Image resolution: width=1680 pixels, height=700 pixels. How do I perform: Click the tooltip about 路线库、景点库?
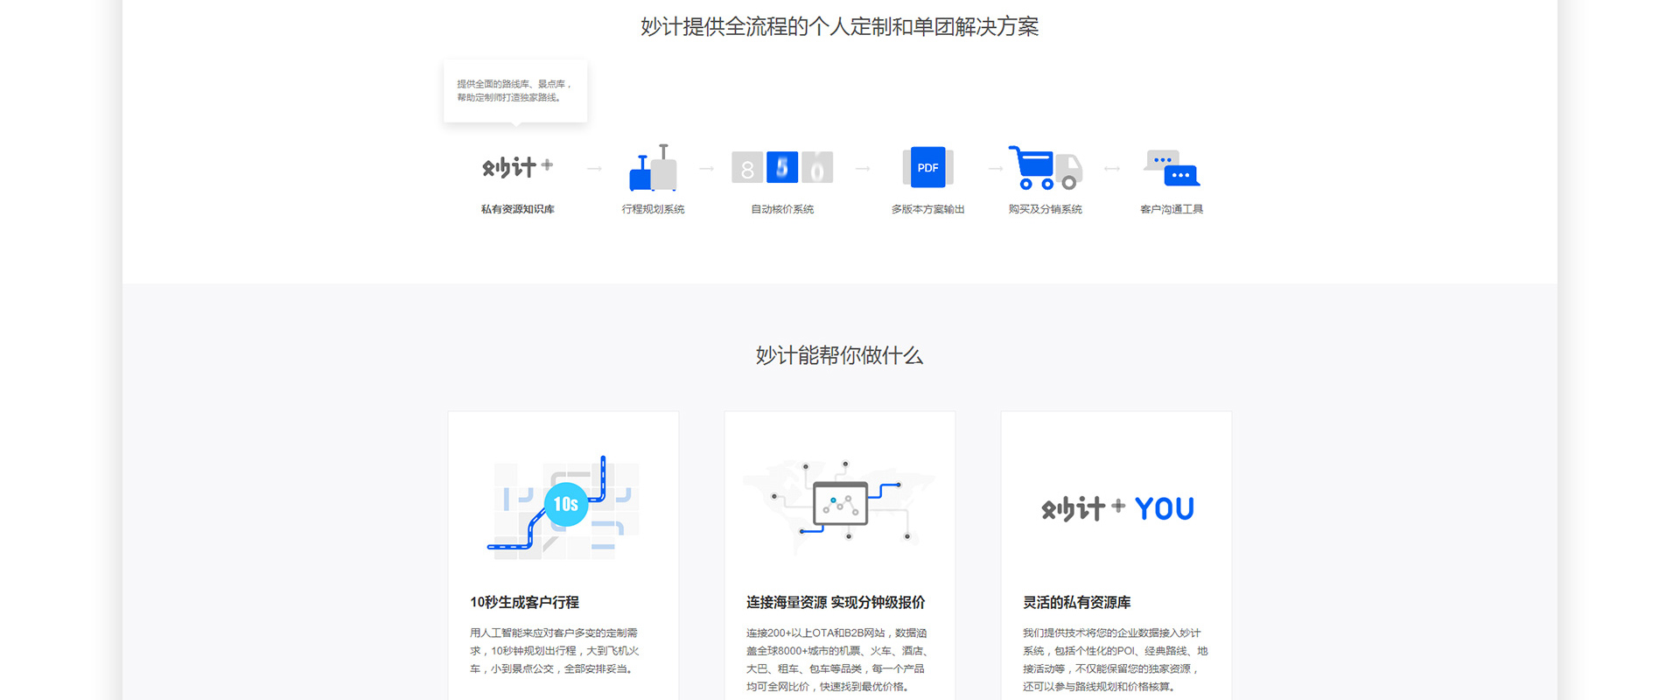(515, 91)
